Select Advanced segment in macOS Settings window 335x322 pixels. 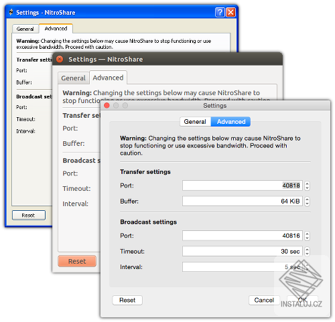[230, 122]
